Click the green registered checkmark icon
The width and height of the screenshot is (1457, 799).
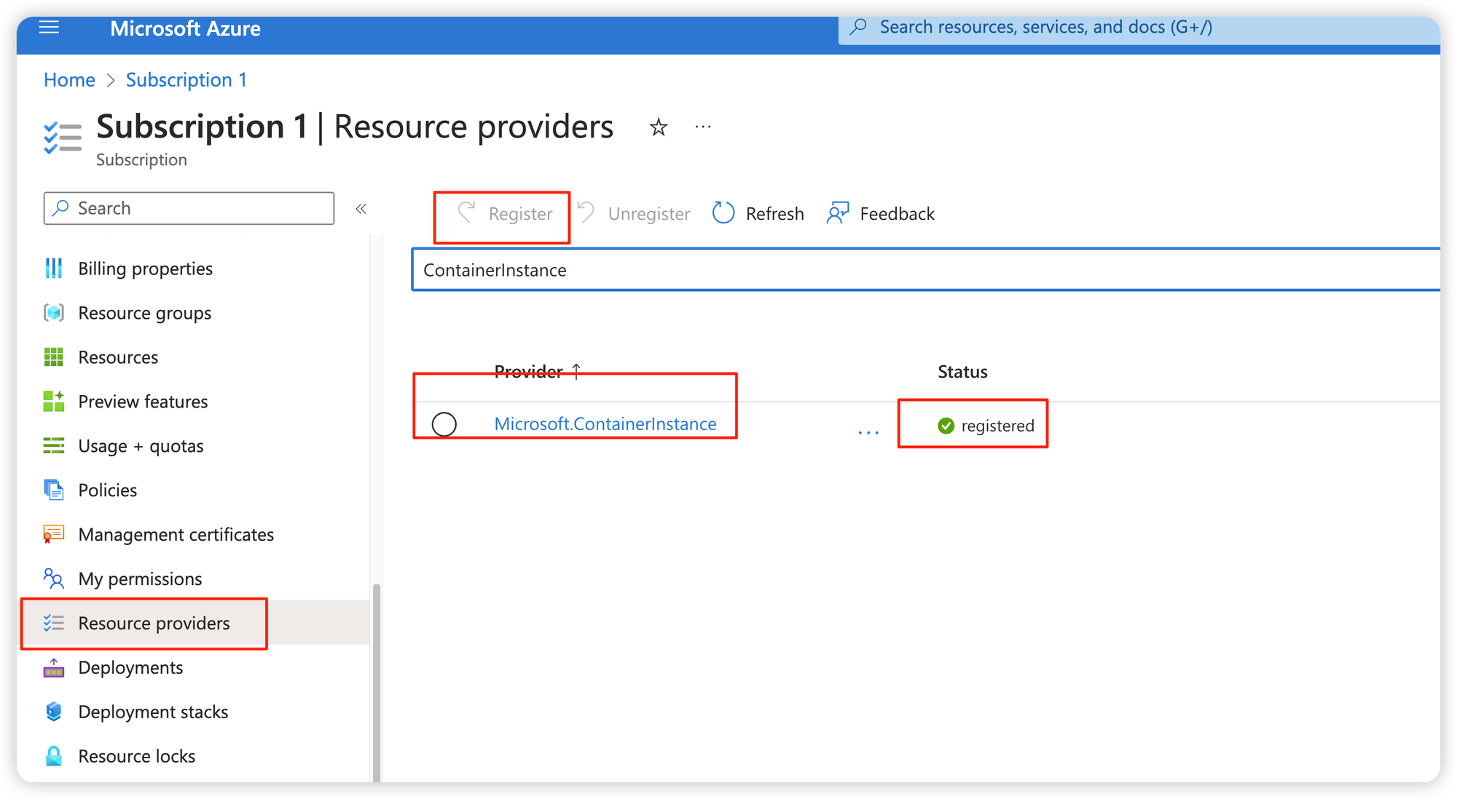click(x=946, y=426)
